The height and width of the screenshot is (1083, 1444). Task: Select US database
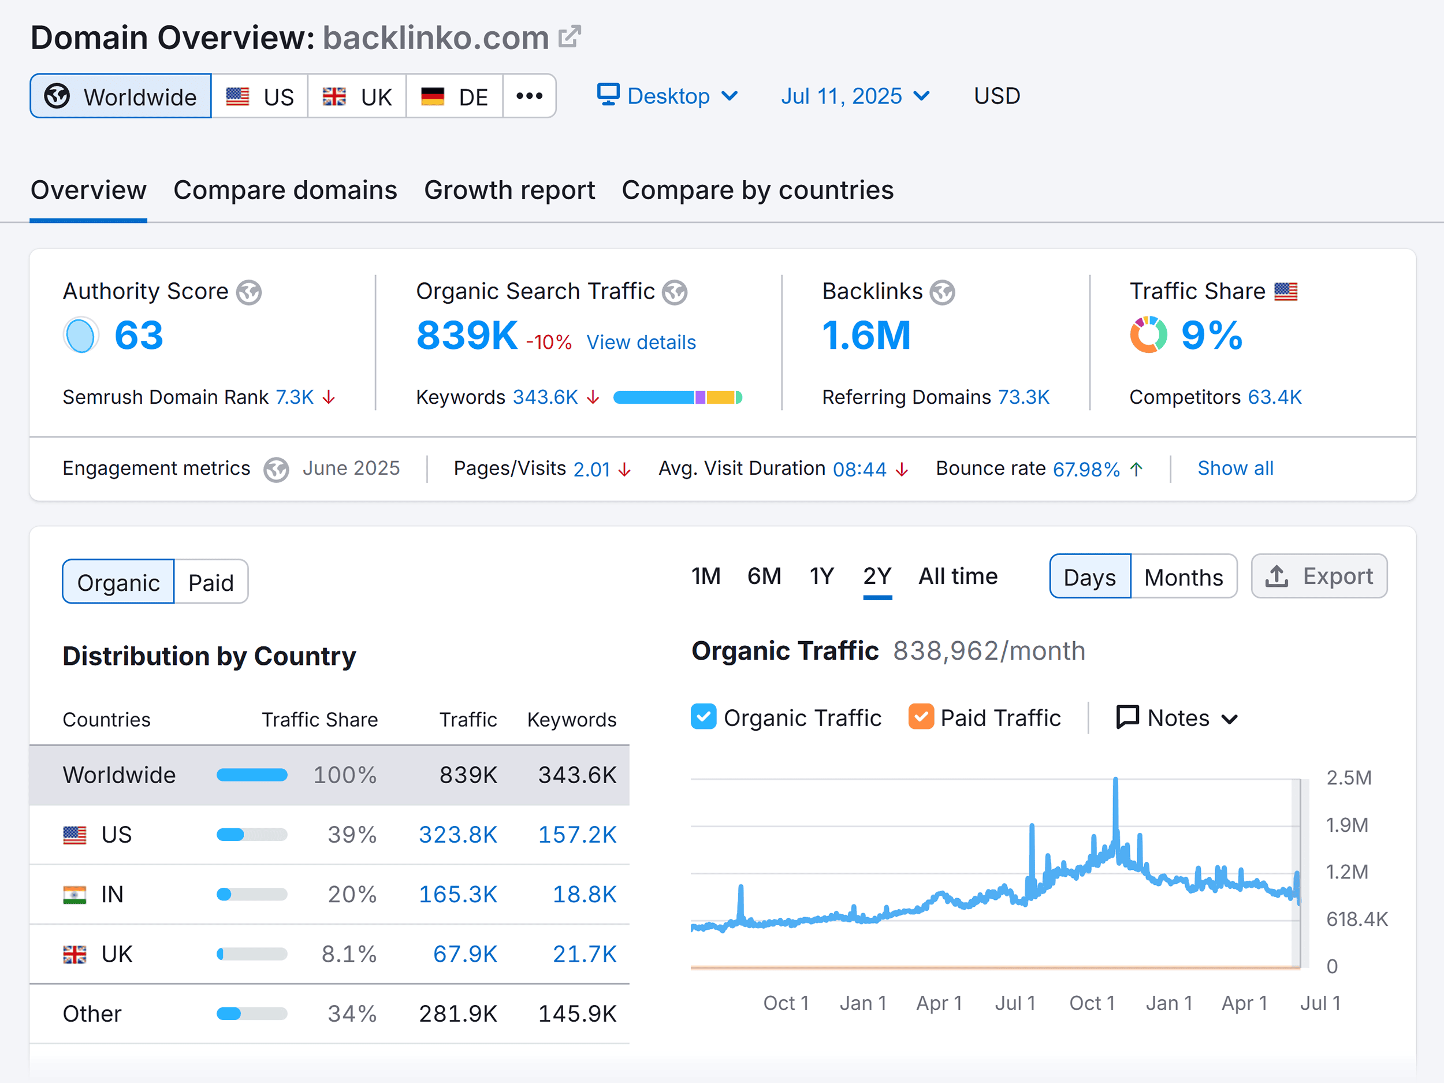point(260,96)
